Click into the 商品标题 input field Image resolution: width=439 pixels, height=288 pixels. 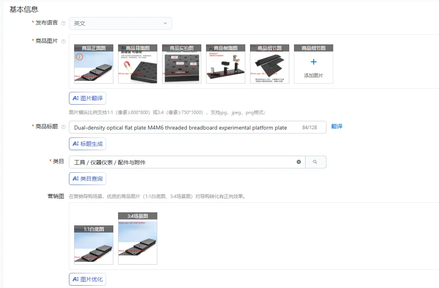[197, 127]
